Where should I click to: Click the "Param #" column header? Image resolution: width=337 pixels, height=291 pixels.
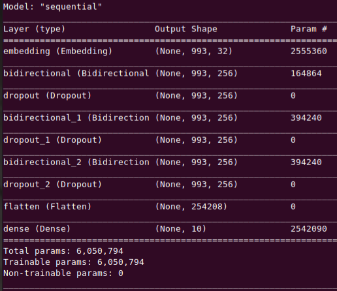[309, 29]
